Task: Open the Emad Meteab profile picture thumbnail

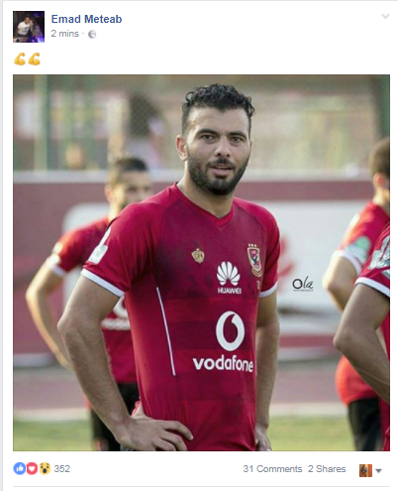Action: pyautogui.click(x=29, y=27)
